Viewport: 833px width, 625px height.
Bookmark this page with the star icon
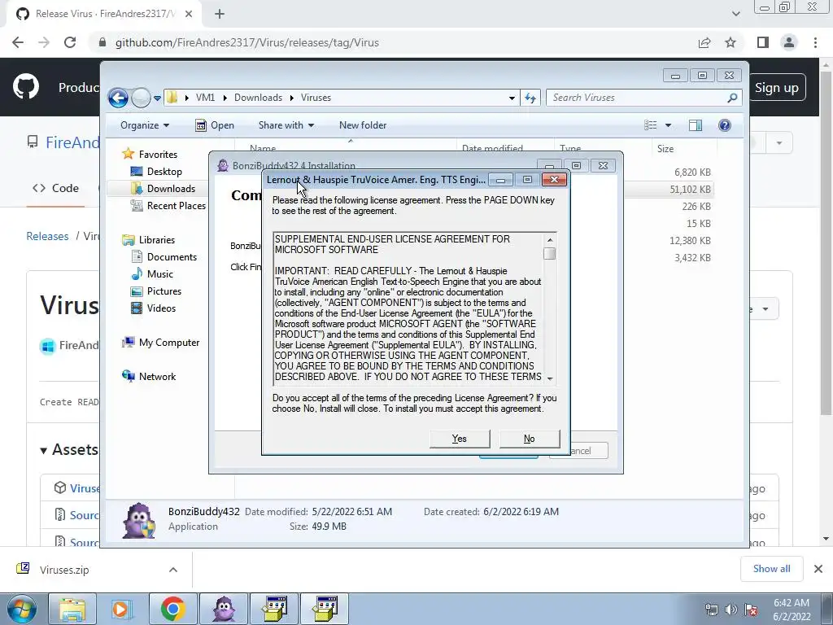point(731,42)
